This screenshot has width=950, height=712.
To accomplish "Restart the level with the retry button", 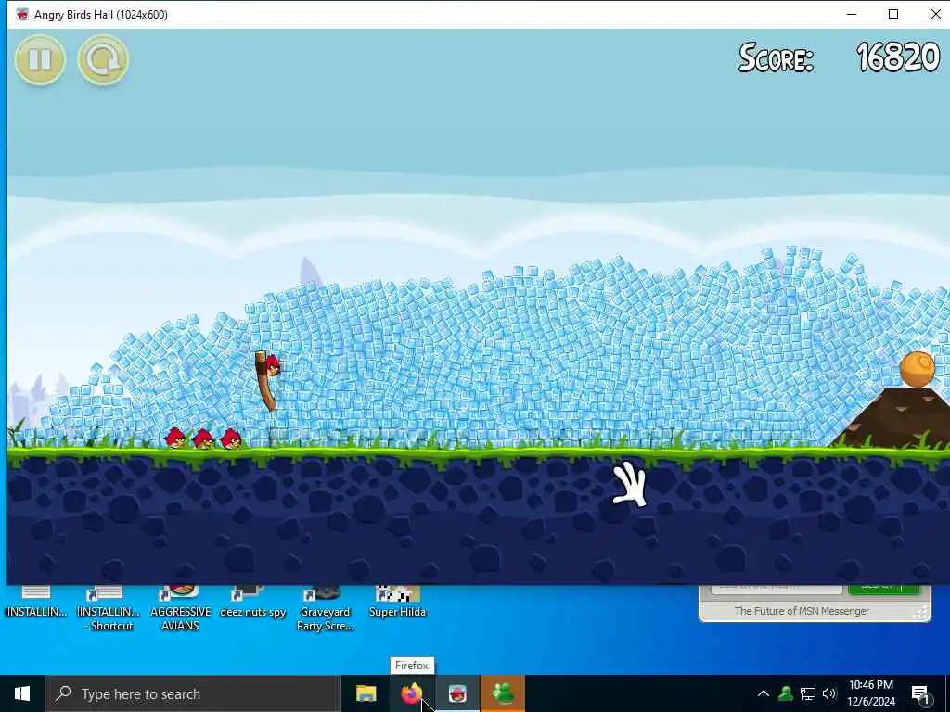I will [103, 59].
